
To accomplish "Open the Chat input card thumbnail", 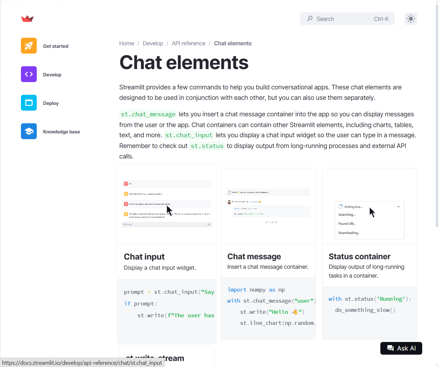I will (x=167, y=204).
